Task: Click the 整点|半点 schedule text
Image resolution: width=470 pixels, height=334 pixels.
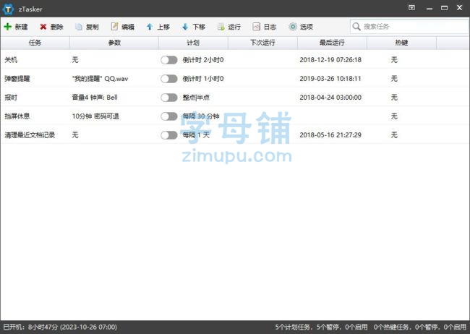Action: 196,98
